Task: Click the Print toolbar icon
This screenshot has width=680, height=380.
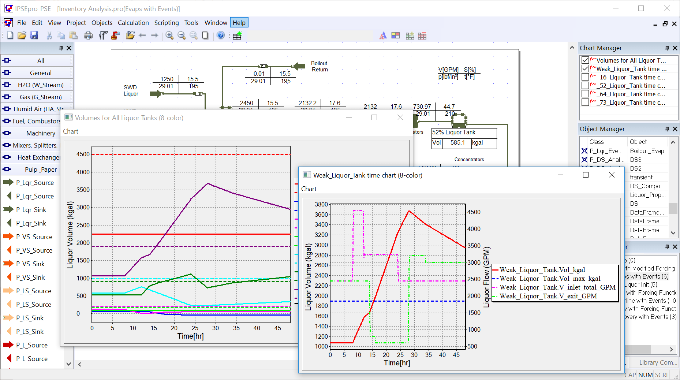Action: point(88,36)
